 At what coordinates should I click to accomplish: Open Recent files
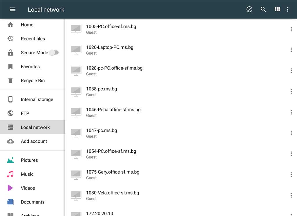(32, 39)
